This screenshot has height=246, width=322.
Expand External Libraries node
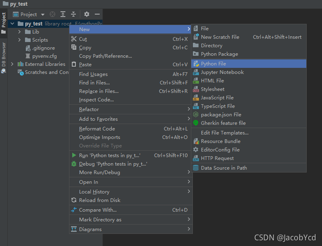13,64
